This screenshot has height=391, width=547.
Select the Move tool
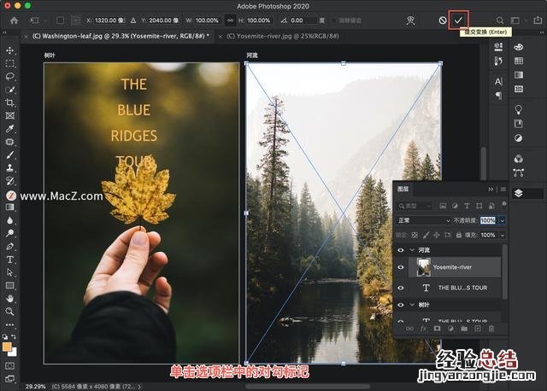pyautogui.click(x=9, y=50)
